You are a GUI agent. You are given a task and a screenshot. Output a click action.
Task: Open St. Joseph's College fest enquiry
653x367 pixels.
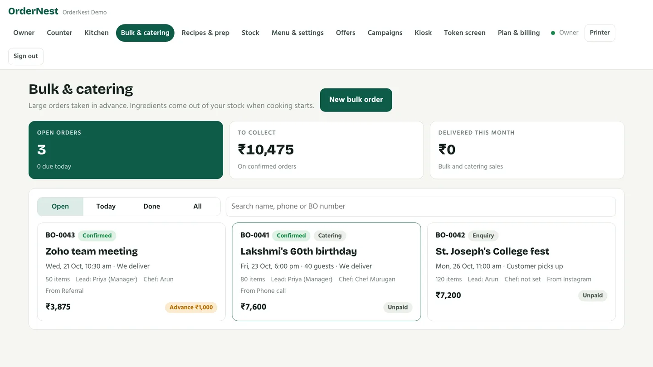521,272
